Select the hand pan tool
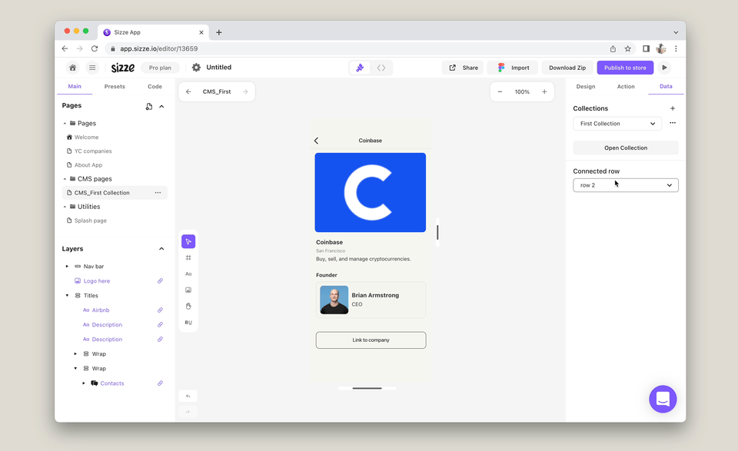738x451 pixels. [188, 306]
